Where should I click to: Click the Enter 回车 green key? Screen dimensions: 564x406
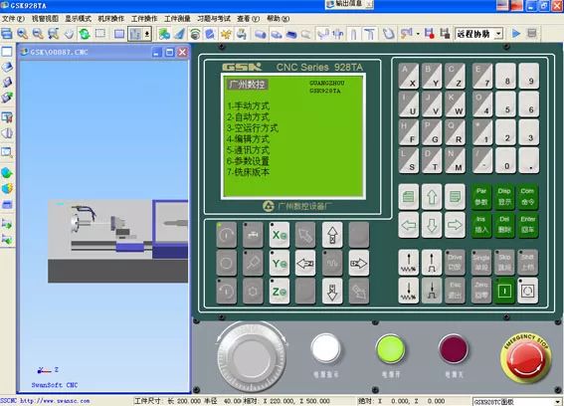pos(527,225)
